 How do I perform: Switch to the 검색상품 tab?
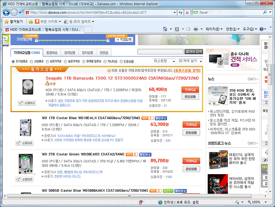70,53
